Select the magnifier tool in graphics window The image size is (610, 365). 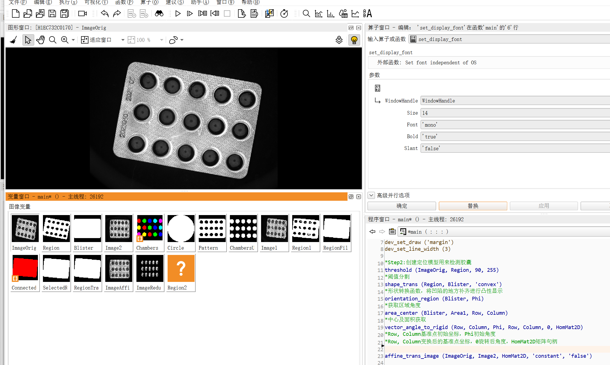(x=52, y=40)
